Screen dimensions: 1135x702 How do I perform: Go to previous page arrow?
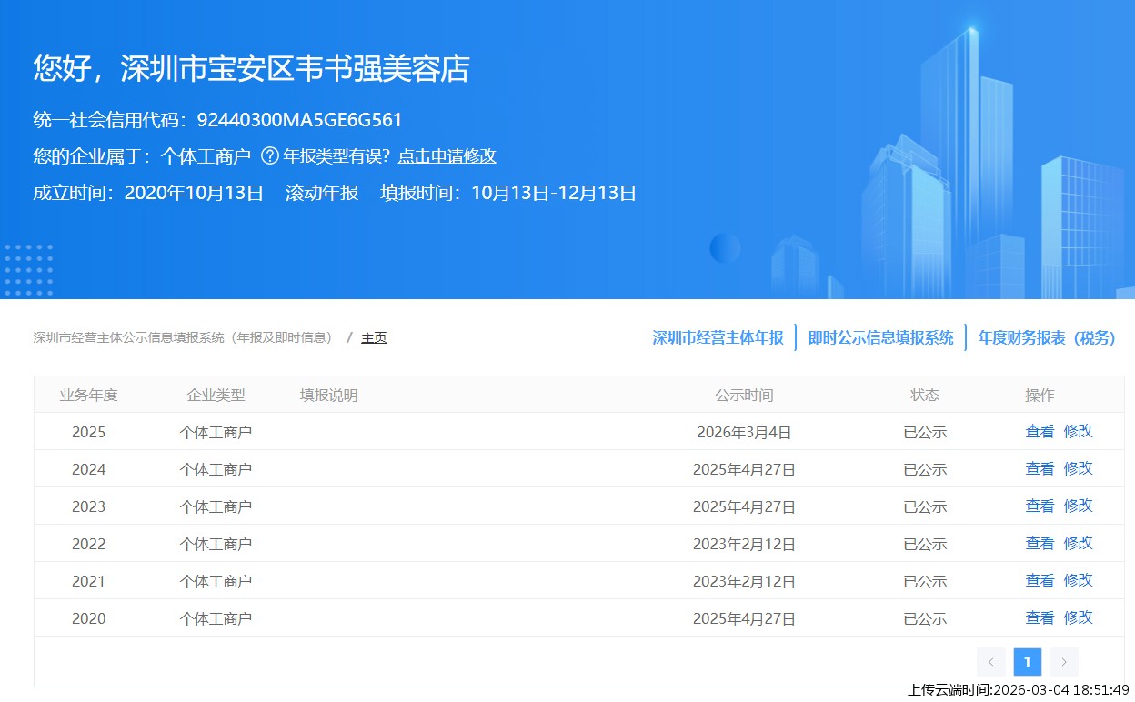(990, 662)
